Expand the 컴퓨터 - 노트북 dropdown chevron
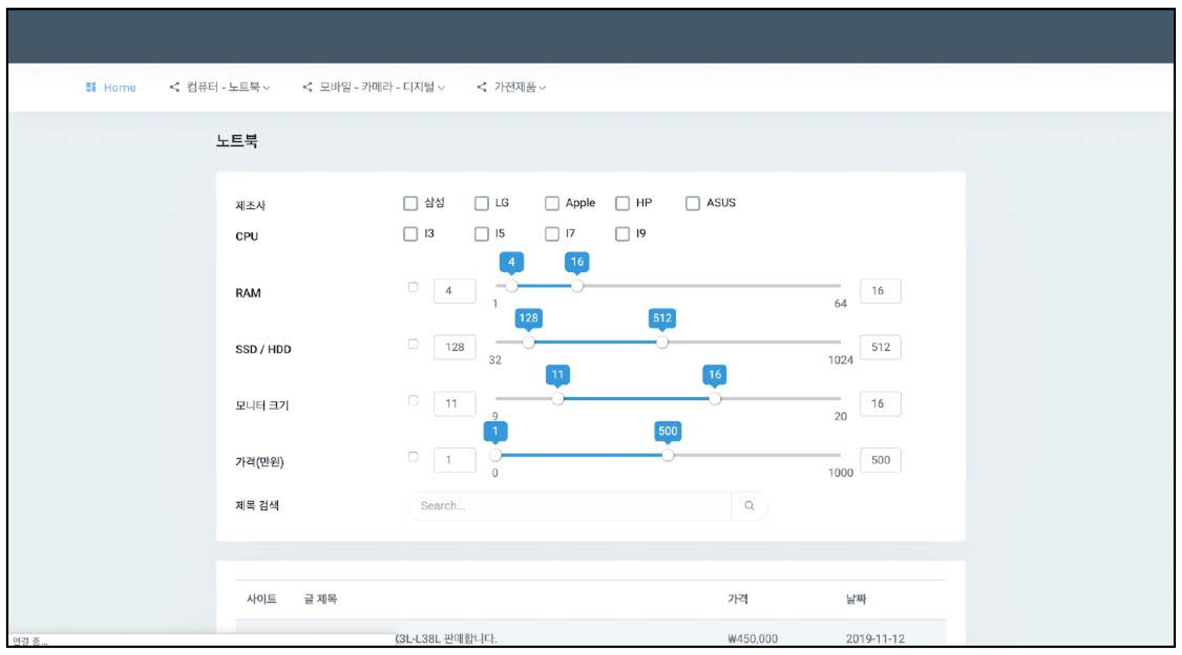This screenshot has width=1182, height=655. pyautogui.click(x=267, y=88)
